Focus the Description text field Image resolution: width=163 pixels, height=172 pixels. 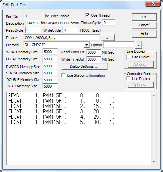click(52, 23)
